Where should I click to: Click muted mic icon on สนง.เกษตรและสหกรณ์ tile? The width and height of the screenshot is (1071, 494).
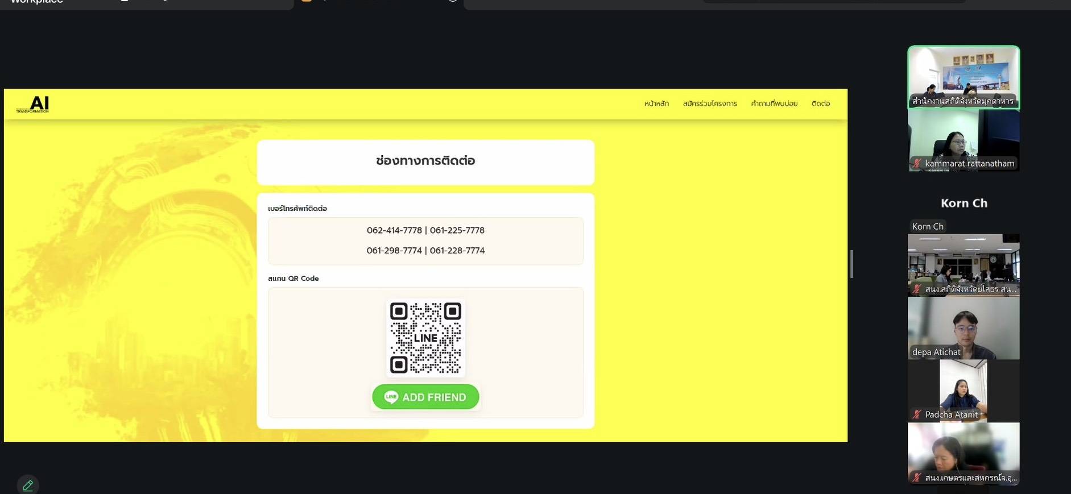916,478
